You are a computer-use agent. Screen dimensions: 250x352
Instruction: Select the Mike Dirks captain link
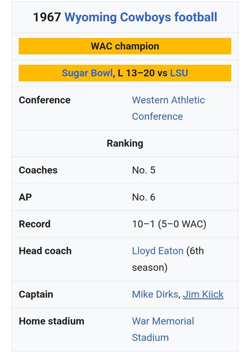(155, 294)
